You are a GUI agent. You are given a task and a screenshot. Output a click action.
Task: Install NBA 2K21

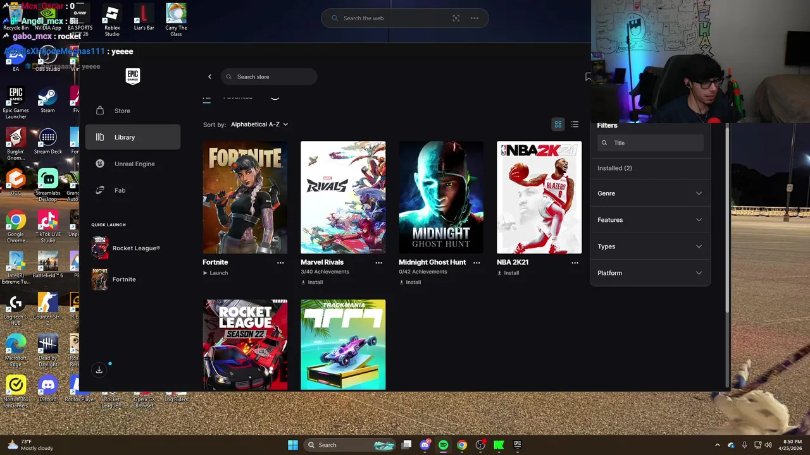point(508,273)
